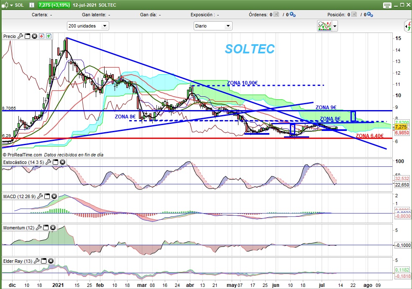Move the Precio panel up with green arrow
Image resolution: width=412 pixels, height=289 pixels.
[x=49, y=36]
